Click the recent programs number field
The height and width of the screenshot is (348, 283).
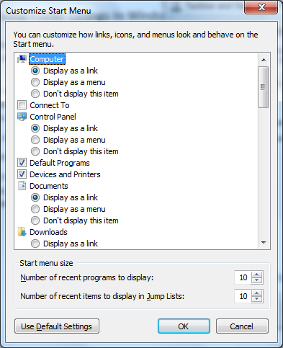pos(243,277)
